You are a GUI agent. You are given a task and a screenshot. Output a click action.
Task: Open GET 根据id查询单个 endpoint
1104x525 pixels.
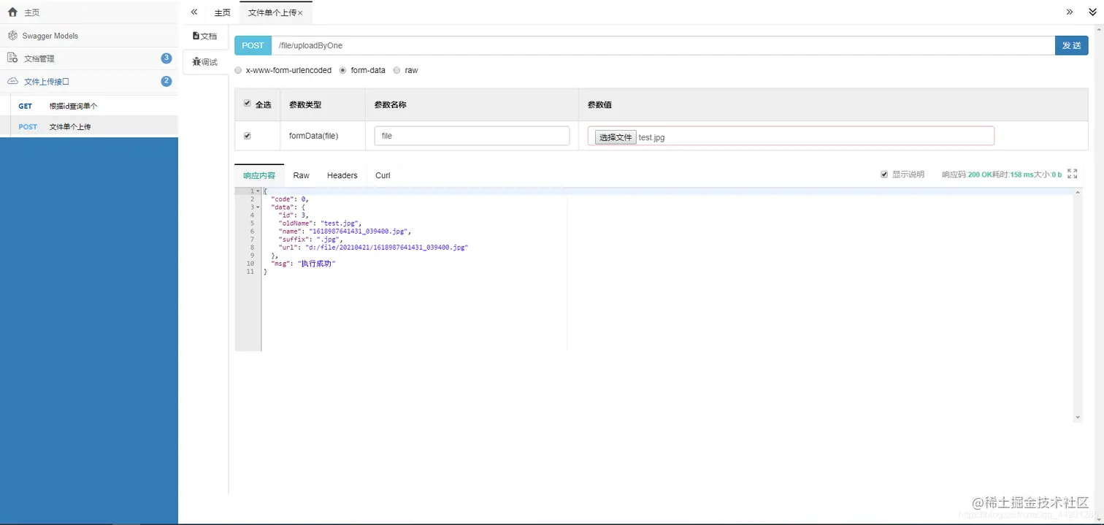point(89,106)
